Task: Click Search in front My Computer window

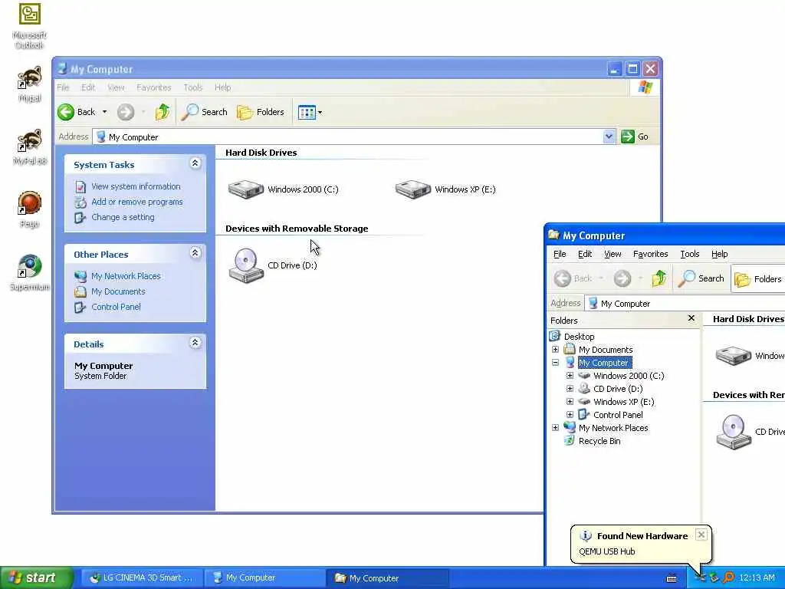Action: tap(701, 278)
